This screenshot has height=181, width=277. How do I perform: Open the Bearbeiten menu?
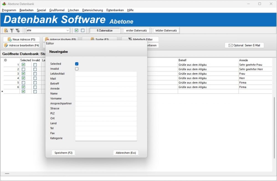27,10
